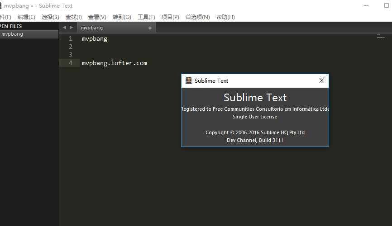Minimize the Sublime Text main window
This screenshot has width=392, height=226.
pos(366,5)
